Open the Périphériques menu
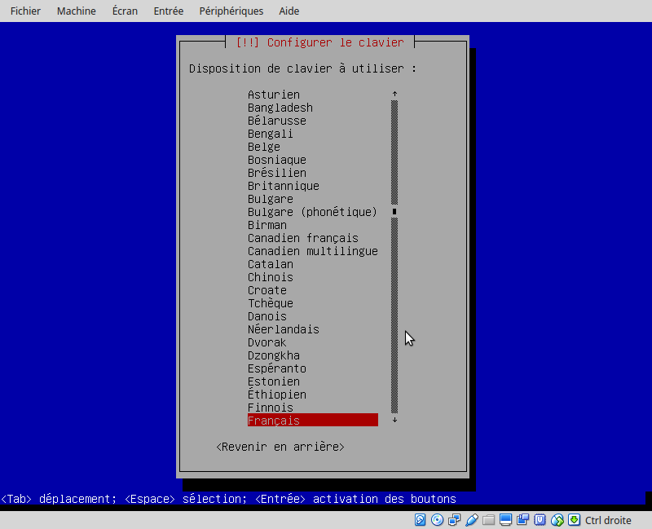This screenshot has width=652, height=529. pos(231,11)
